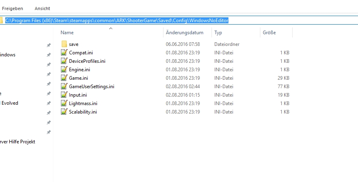Select the DeviceProfiles.ini file icon
358x182 pixels.
coord(64,61)
